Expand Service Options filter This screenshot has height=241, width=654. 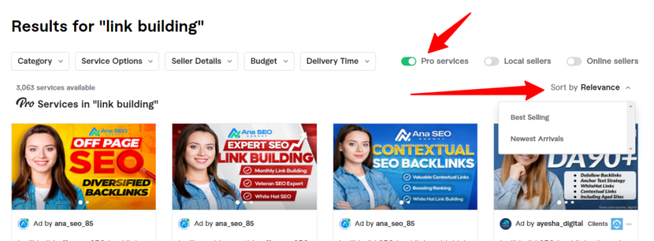(x=117, y=61)
